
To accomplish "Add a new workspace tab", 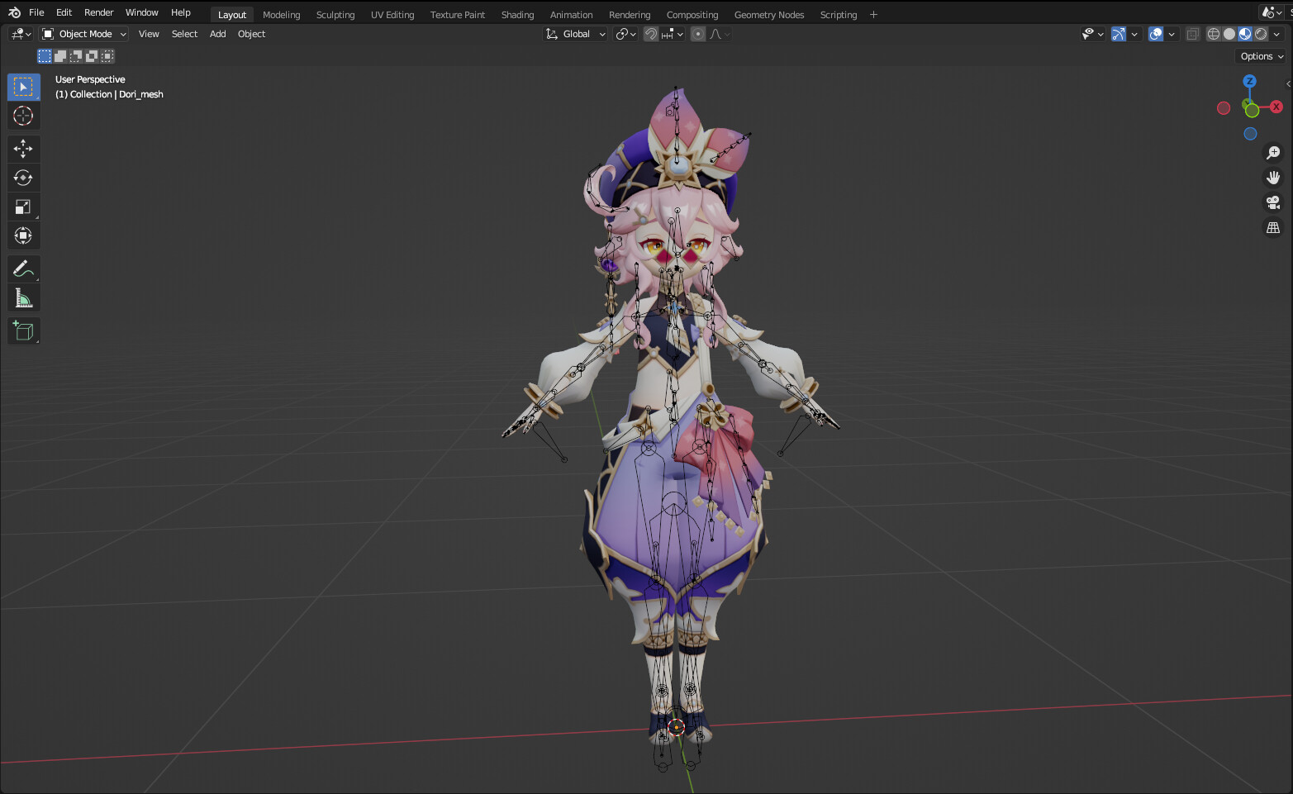I will point(873,15).
